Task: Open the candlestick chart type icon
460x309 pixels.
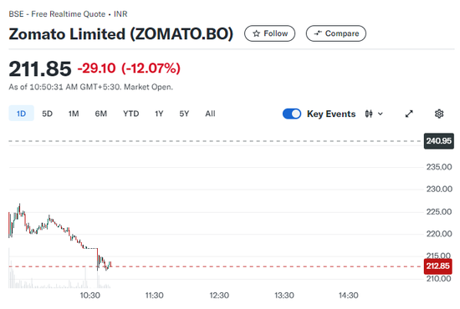Action: click(x=369, y=114)
